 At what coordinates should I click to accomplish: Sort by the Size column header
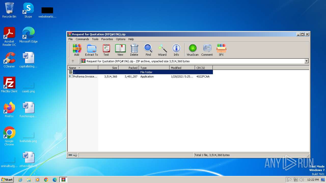tap(108, 68)
